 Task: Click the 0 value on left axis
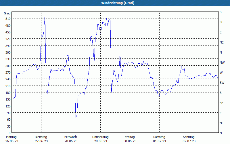tap(9, 133)
